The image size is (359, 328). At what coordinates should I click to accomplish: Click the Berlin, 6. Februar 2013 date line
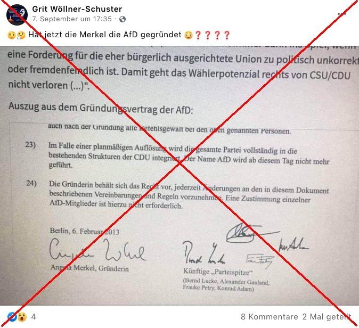[85, 231]
